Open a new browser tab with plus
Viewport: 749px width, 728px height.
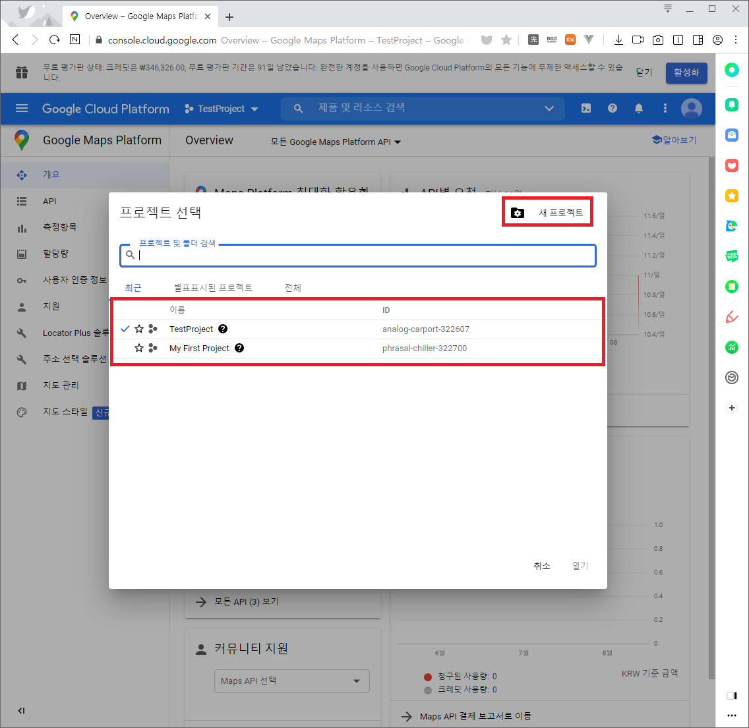(229, 17)
